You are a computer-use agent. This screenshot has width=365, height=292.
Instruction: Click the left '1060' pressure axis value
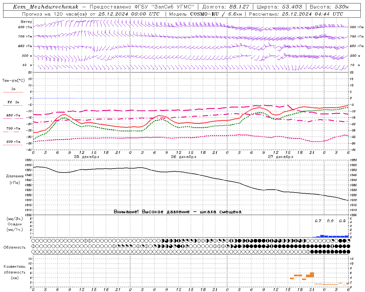(x=29, y=160)
